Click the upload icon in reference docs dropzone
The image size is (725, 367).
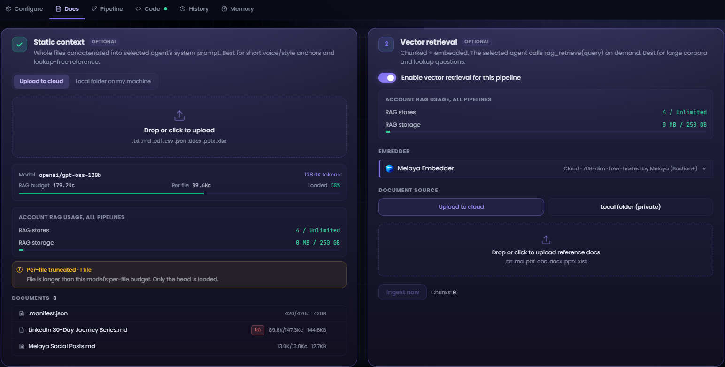pyautogui.click(x=546, y=240)
